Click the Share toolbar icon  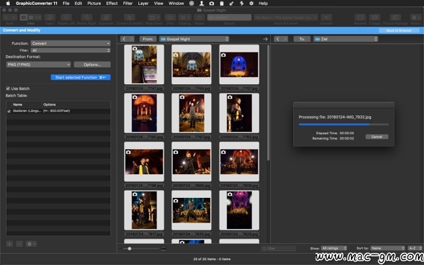point(199,18)
